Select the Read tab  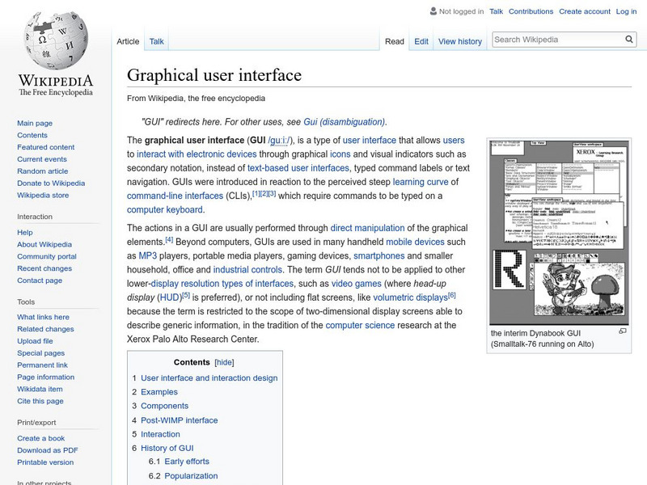point(395,41)
